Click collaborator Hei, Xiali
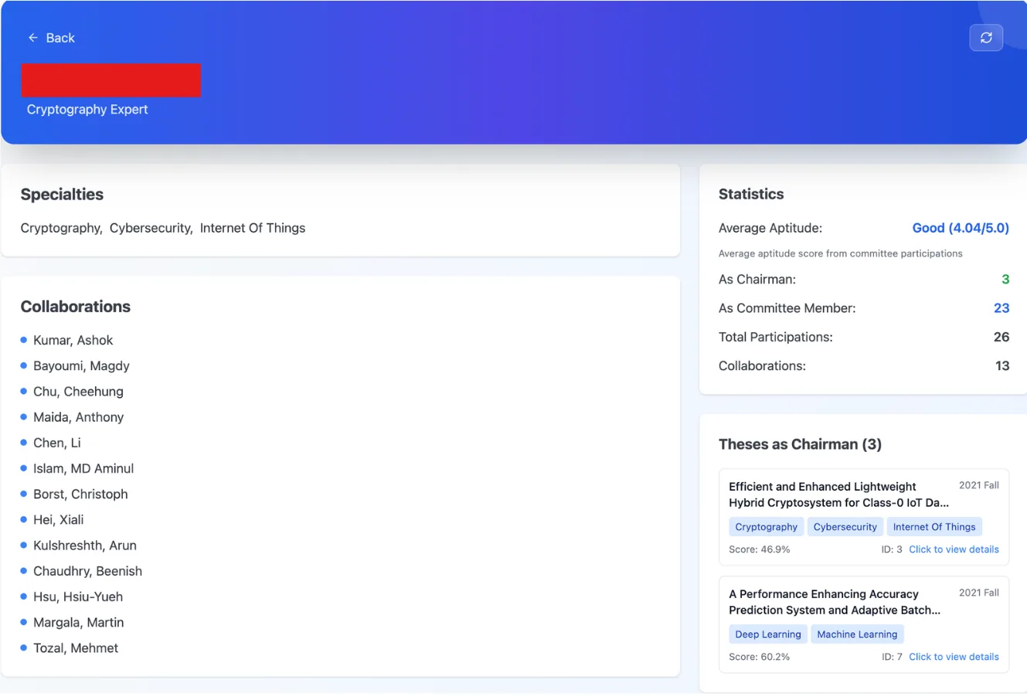Image resolution: width=1027 pixels, height=697 pixels. [58, 519]
